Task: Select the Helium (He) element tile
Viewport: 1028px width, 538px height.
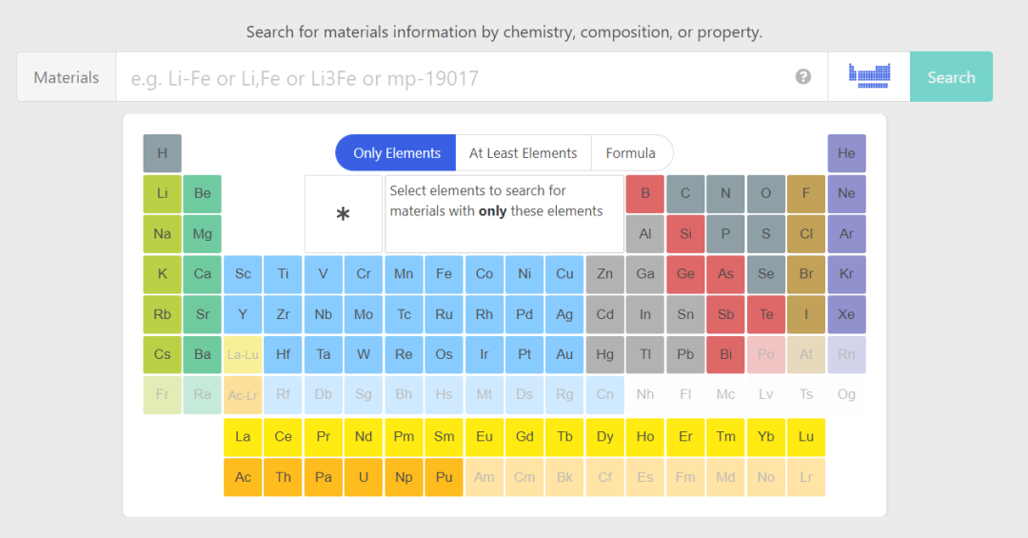Action: (x=846, y=153)
